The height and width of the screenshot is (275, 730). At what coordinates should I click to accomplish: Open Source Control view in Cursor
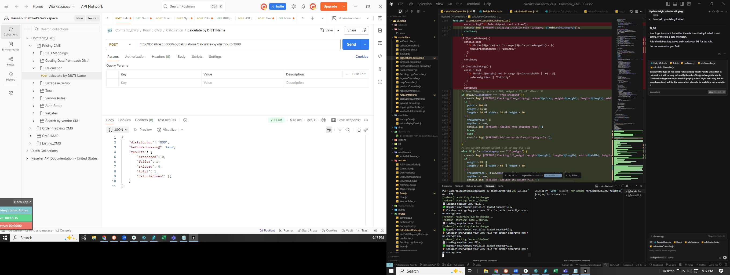412,11
